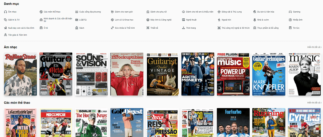
Task: Click the gamepad icon next to Gaming
Action: [290, 12]
